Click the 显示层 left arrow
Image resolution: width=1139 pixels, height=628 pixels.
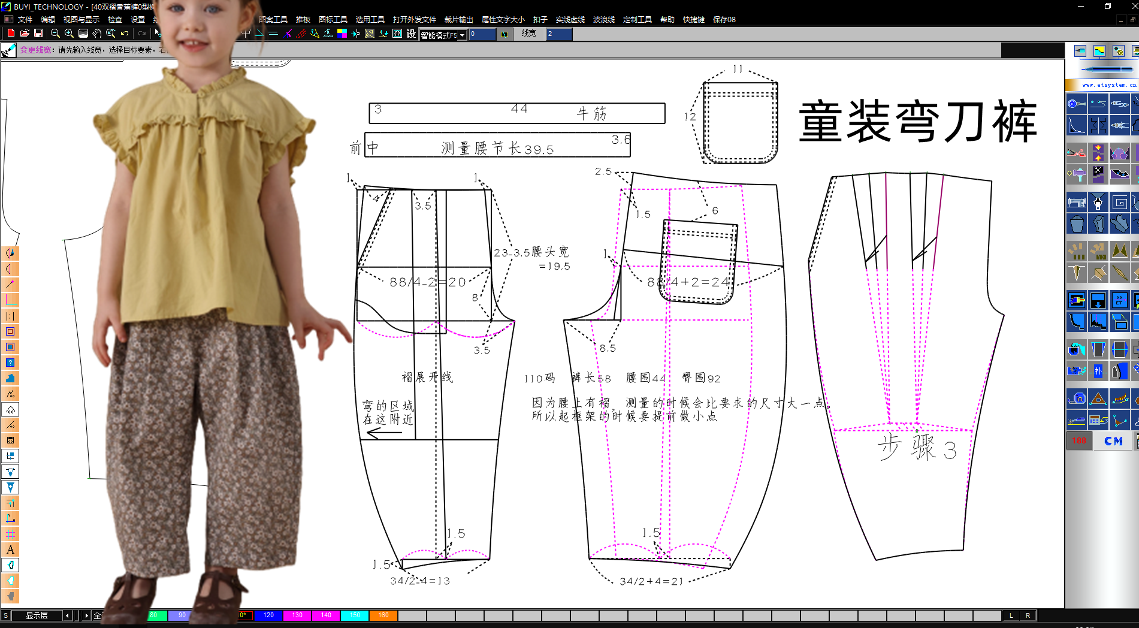pyautogui.click(x=67, y=615)
